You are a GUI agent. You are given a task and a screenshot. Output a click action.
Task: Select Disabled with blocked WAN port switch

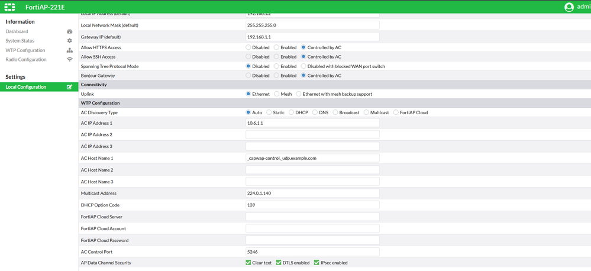[303, 66]
